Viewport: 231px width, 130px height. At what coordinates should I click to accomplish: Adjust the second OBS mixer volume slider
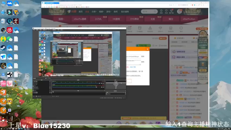pos(76,87)
